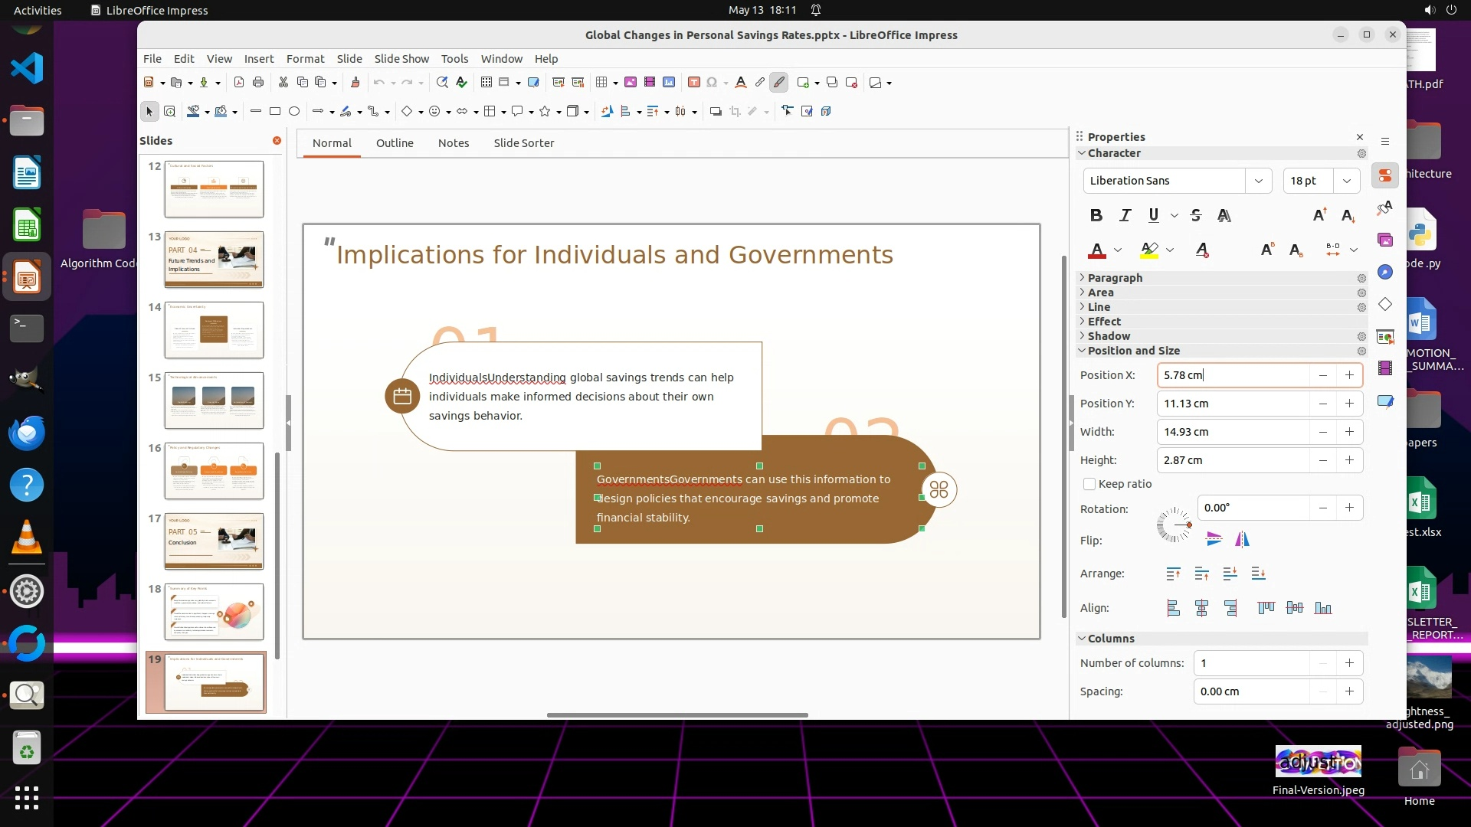
Task: Increase the Width value with the plus button
Action: click(1349, 432)
